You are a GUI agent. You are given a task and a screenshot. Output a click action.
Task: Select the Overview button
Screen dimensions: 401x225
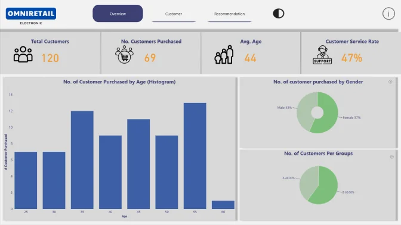[x=118, y=14]
